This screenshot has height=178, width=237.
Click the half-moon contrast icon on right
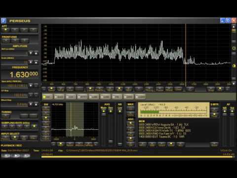coord(234,66)
